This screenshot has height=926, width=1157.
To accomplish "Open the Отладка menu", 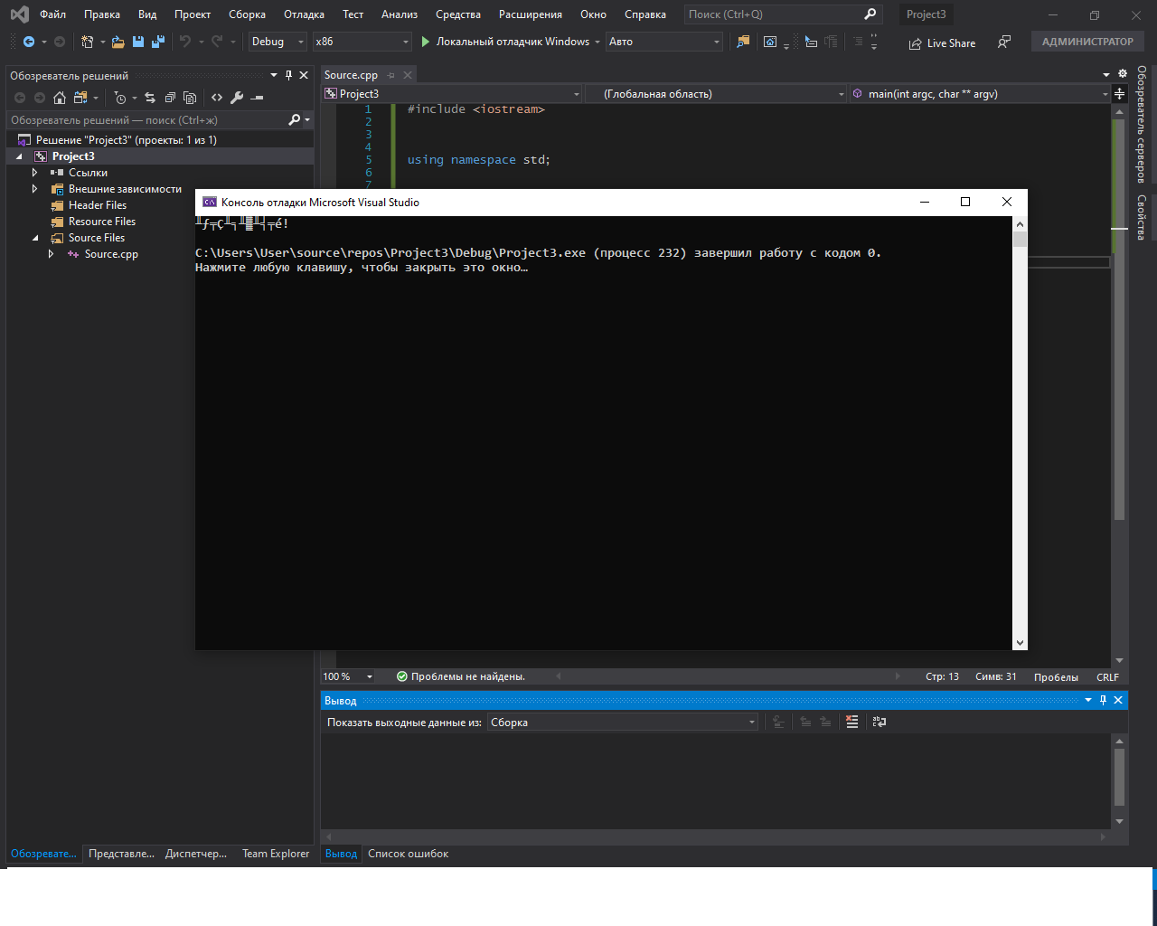I will point(304,14).
